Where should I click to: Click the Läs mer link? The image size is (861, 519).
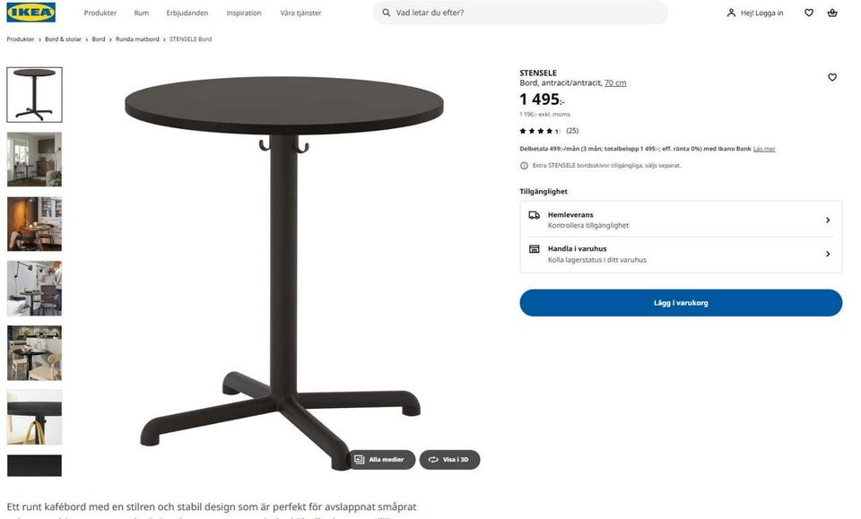pyautogui.click(x=764, y=149)
